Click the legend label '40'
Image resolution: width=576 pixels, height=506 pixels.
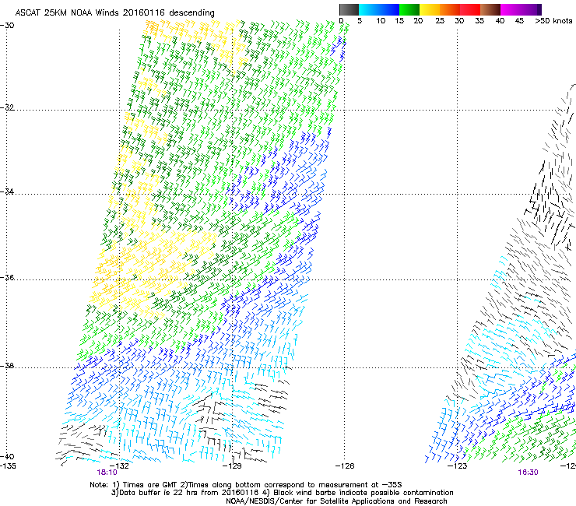pyautogui.click(x=500, y=21)
